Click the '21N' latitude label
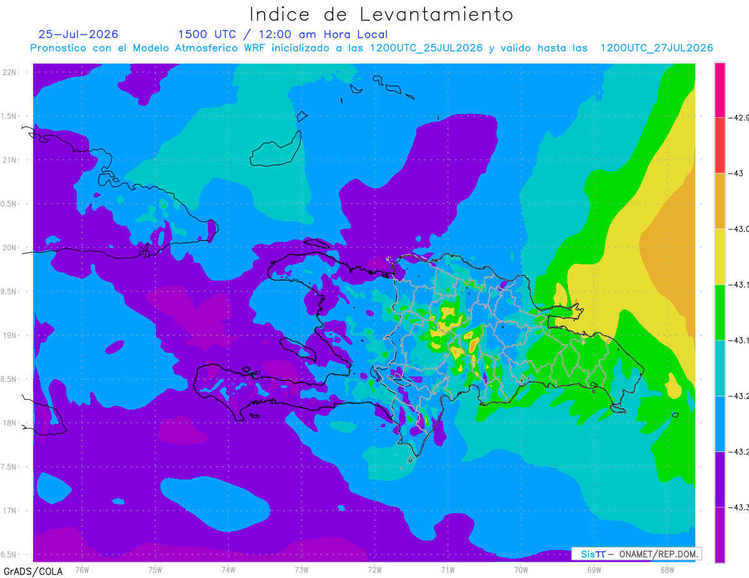749x578 pixels. pos(9,160)
